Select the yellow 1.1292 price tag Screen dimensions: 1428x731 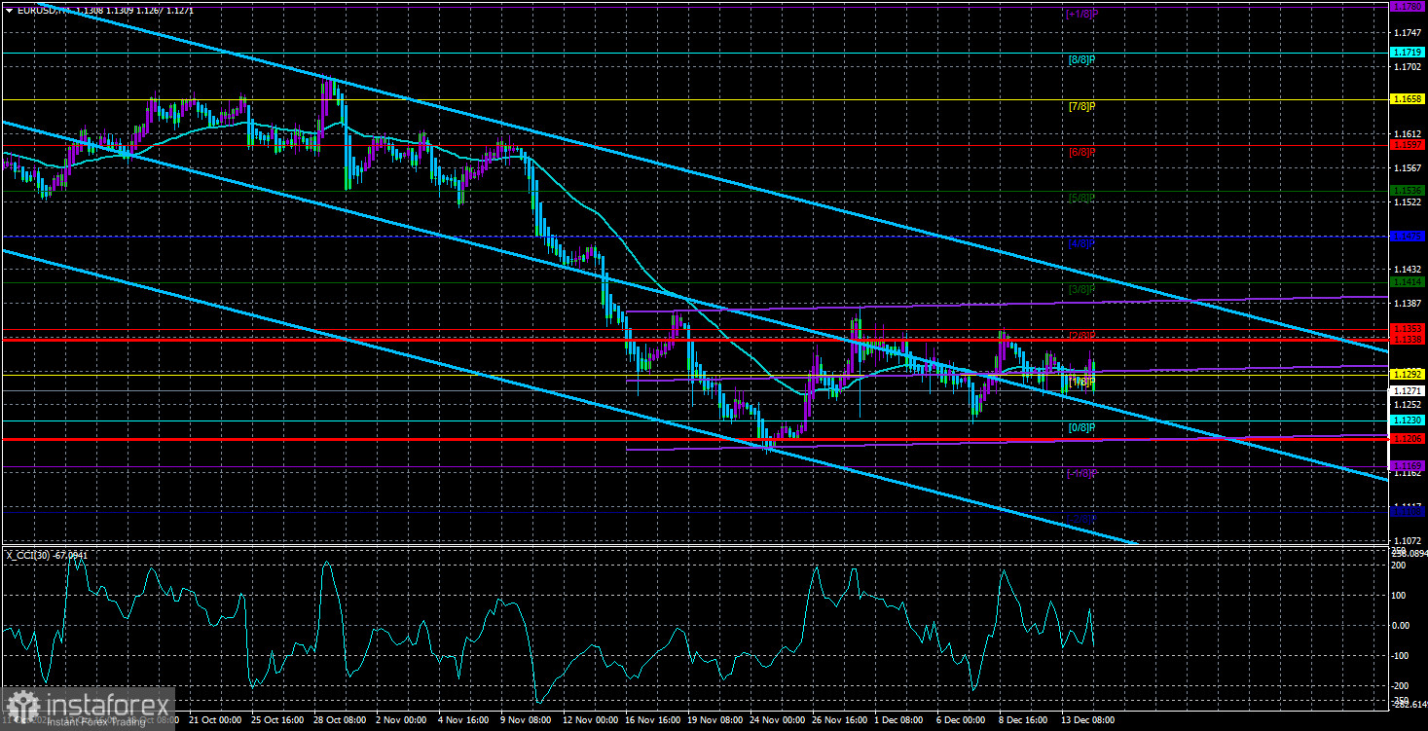point(1409,374)
